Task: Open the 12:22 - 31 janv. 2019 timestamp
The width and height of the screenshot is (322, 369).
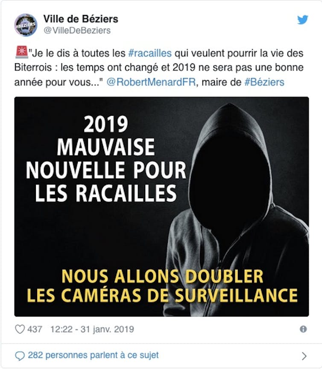Action: 92,329
